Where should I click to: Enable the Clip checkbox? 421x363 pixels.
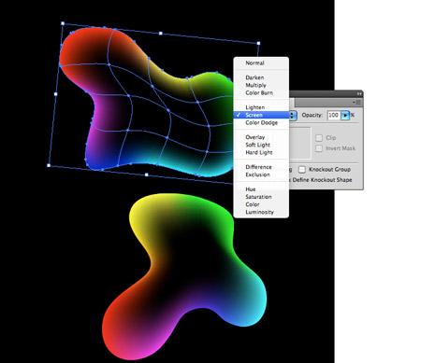(x=319, y=138)
